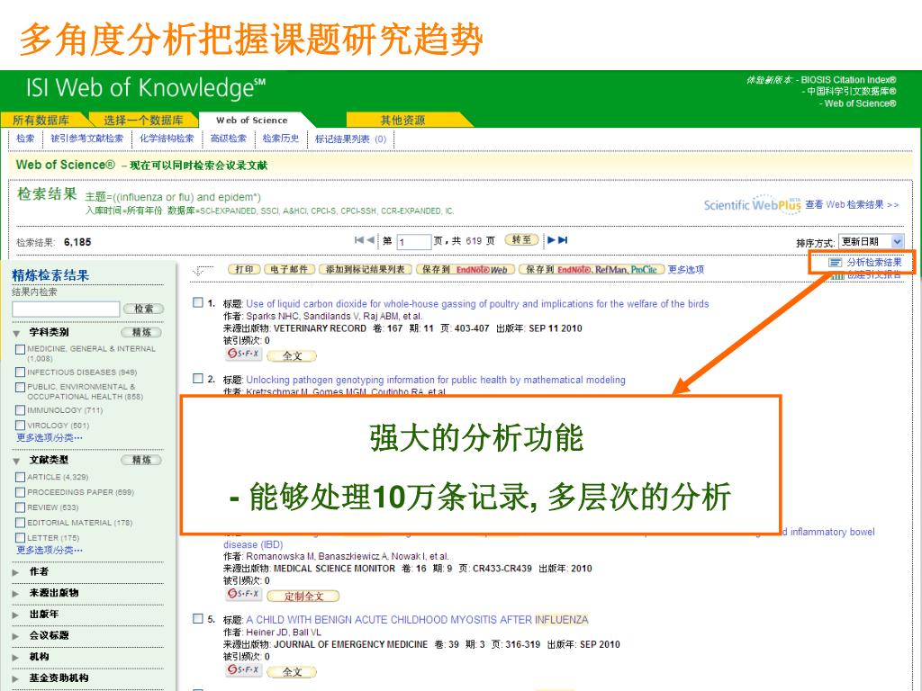Image resolution: width=922 pixels, height=691 pixels.
Task: Check the INFECTIOUS DISEASES category
Action: pyautogui.click(x=20, y=372)
